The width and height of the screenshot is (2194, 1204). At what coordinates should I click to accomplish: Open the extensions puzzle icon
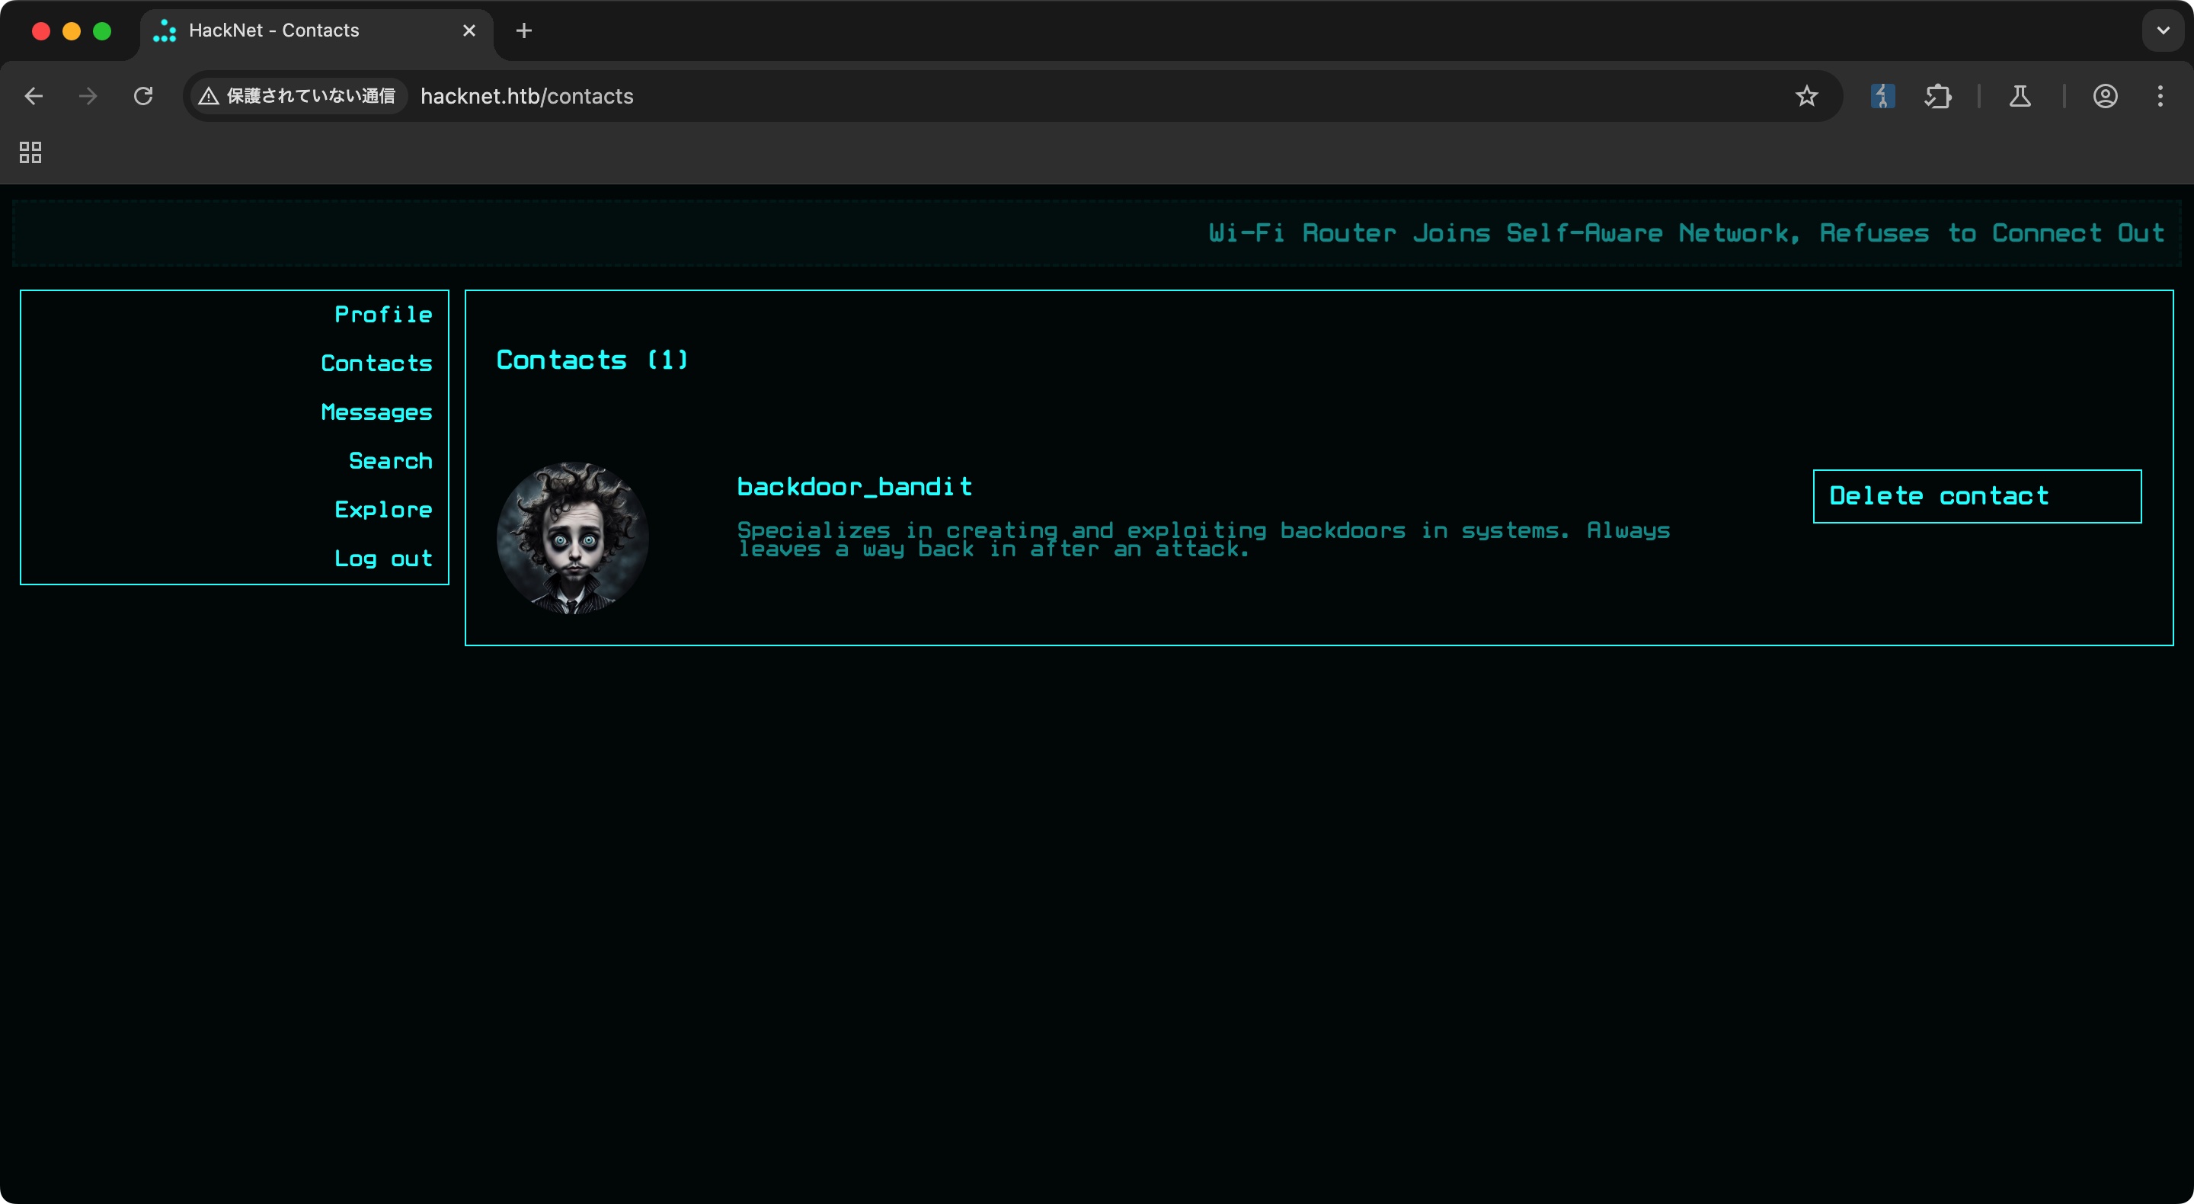pos(1937,96)
